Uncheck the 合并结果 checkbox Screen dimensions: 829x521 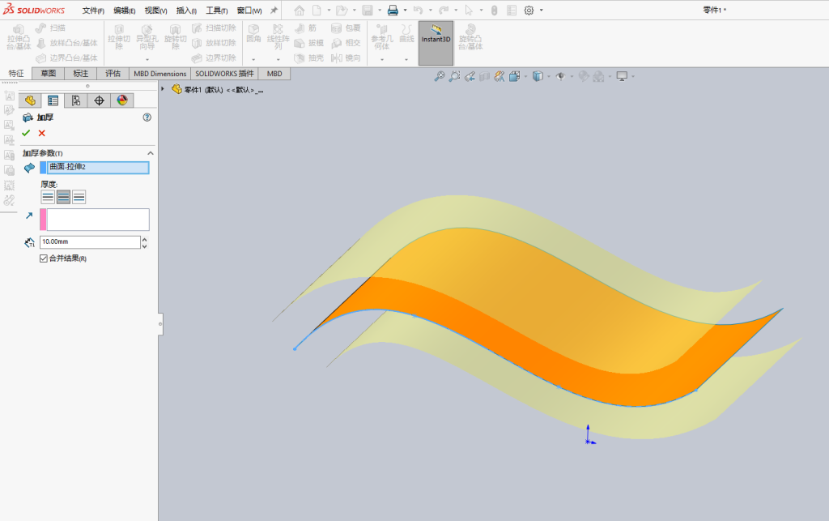(44, 258)
